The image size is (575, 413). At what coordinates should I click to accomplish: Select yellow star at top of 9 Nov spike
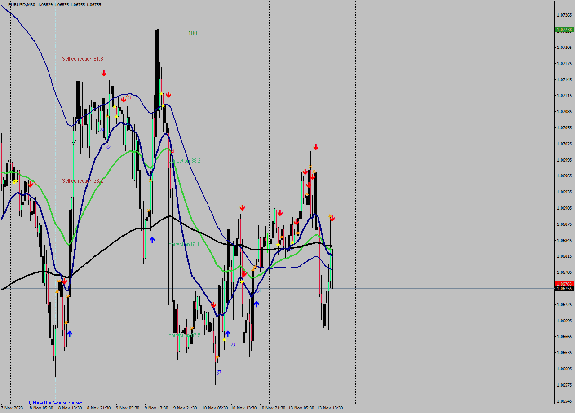[161, 93]
